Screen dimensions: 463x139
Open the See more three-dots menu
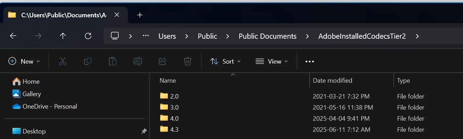pos(310,62)
